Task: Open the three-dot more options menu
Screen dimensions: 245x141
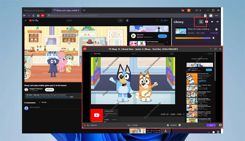Action: coord(216,15)
